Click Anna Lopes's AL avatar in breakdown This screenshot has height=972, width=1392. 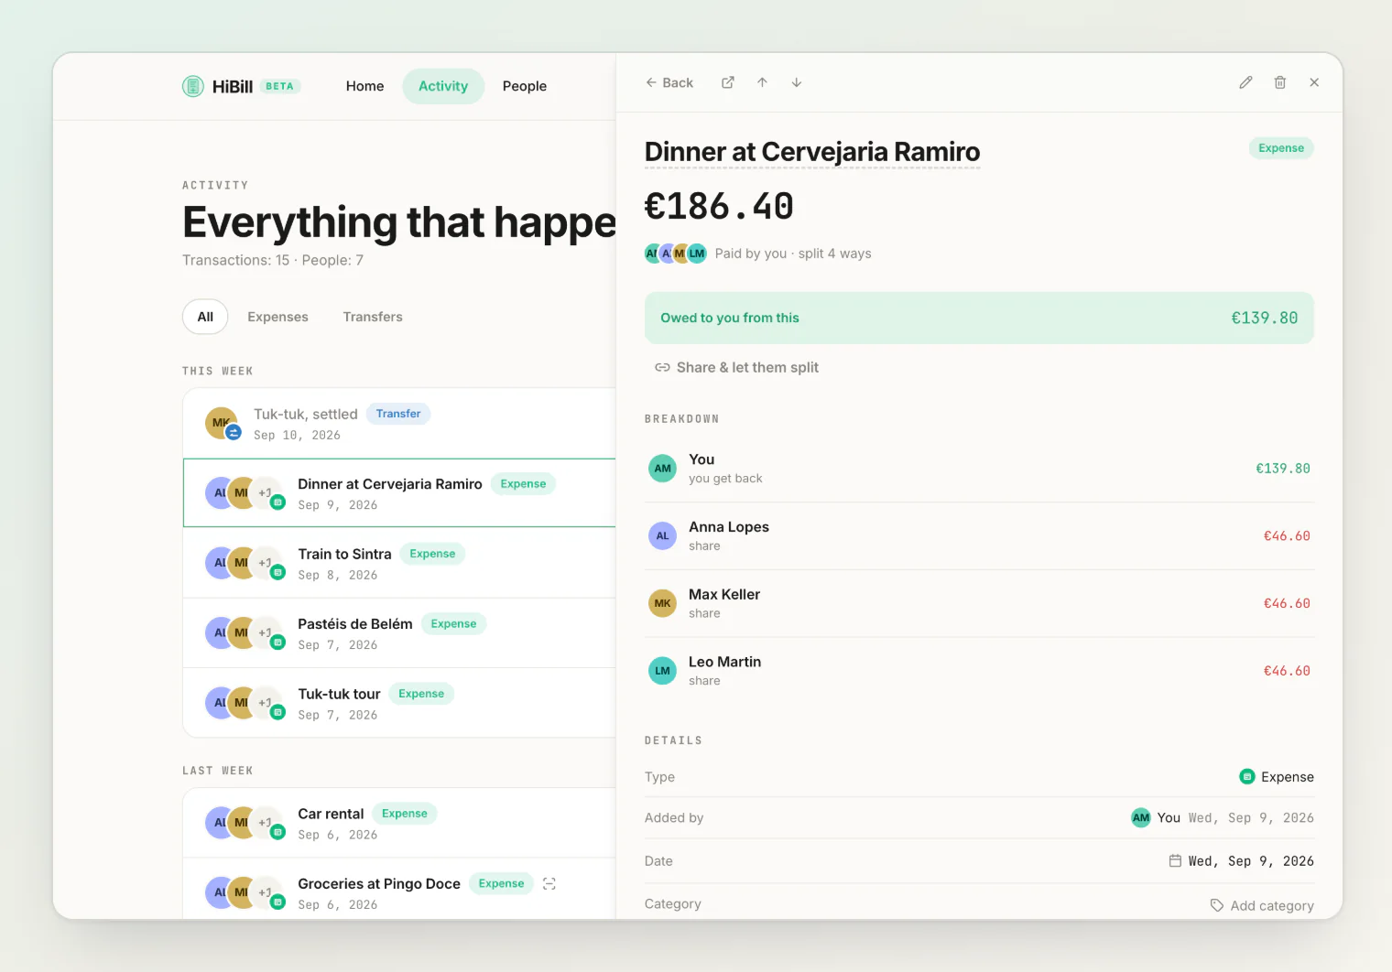[x=662, y=536]
